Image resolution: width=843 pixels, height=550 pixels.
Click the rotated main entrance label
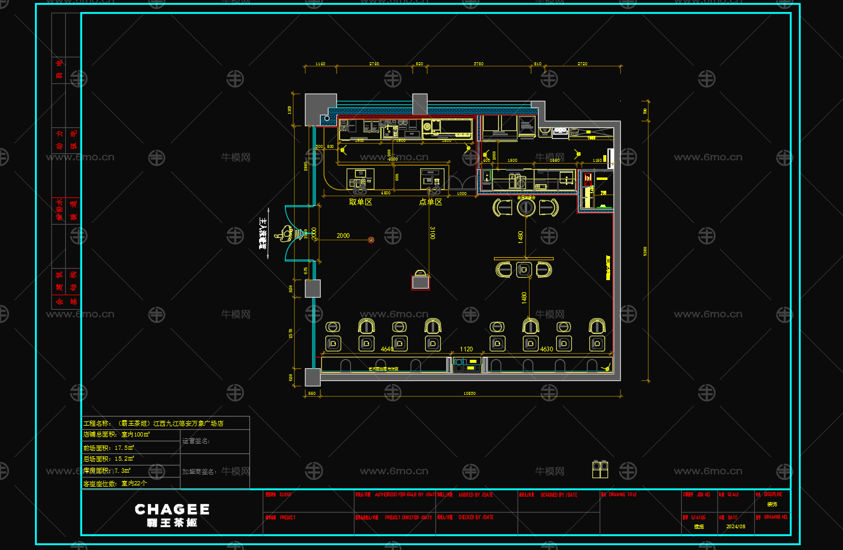tap(263, 234)
